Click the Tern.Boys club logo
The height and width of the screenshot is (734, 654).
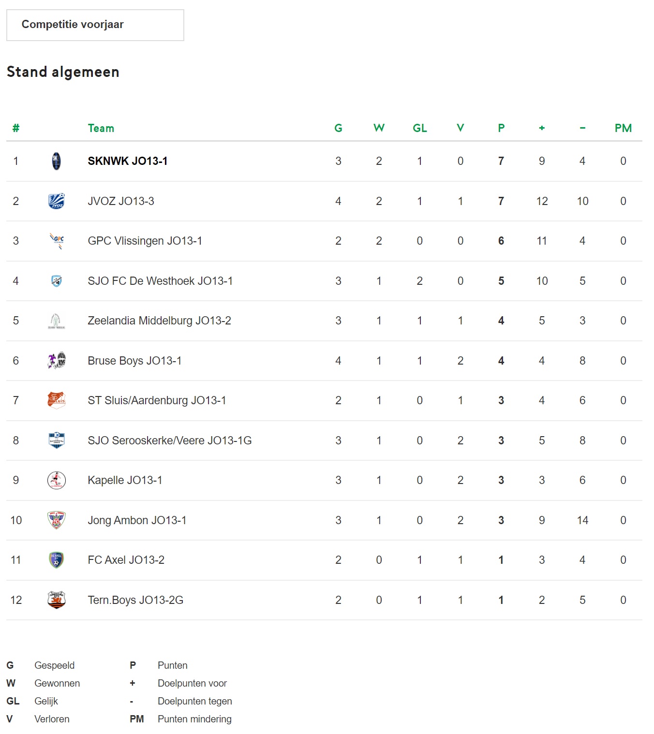(57, 600)
